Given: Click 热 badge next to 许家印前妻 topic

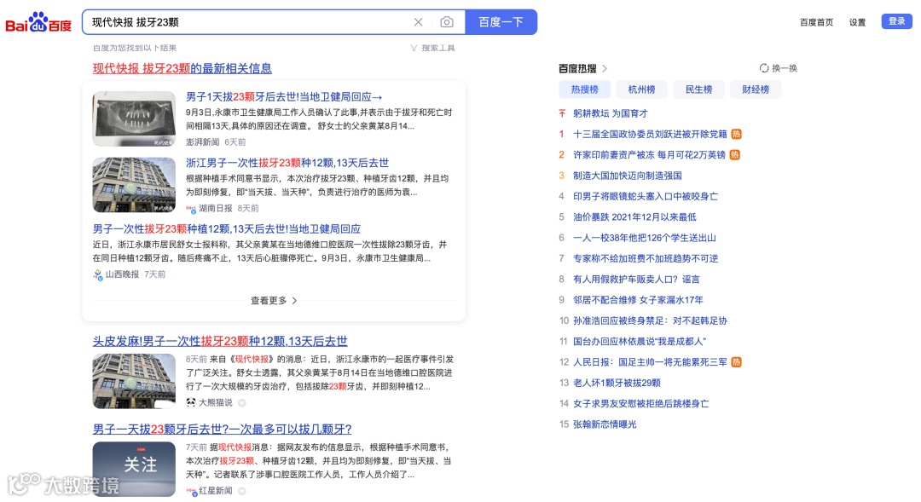Looking at the screenshot, I should pos(735,155).
